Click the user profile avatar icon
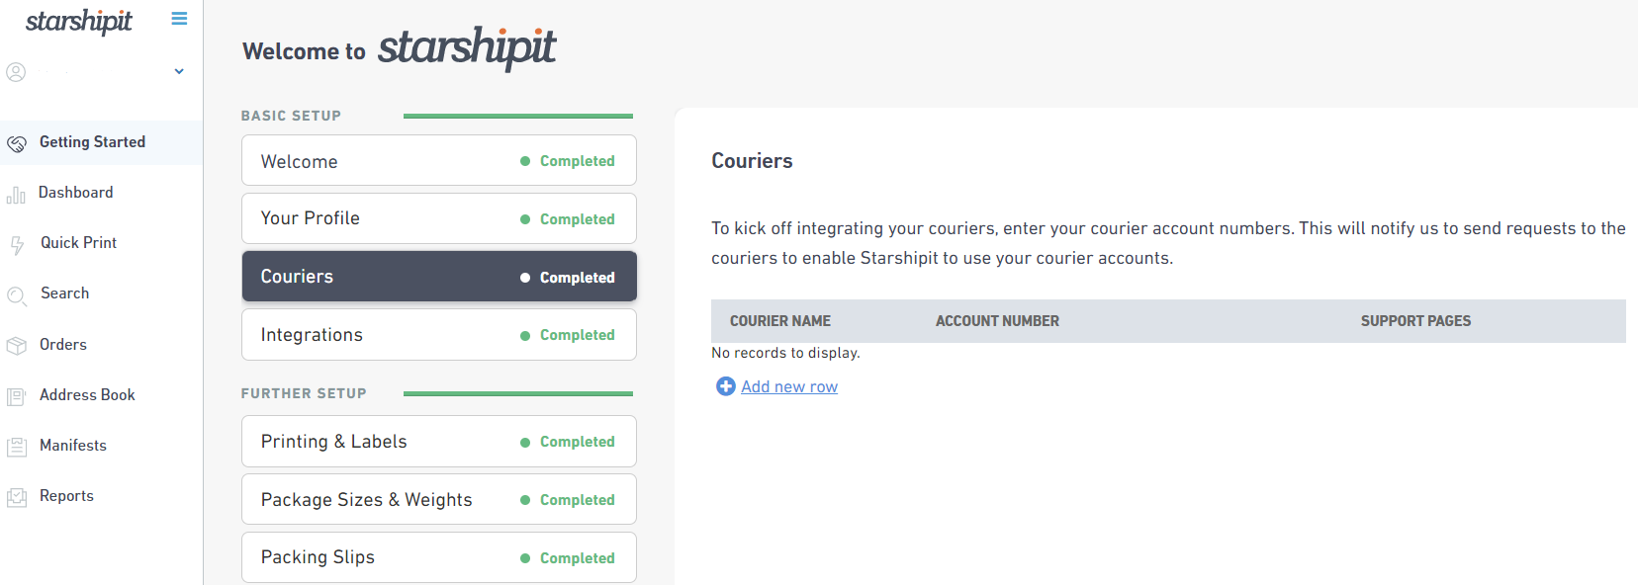This screenshot has height=585, width=1638. [16, 72]
